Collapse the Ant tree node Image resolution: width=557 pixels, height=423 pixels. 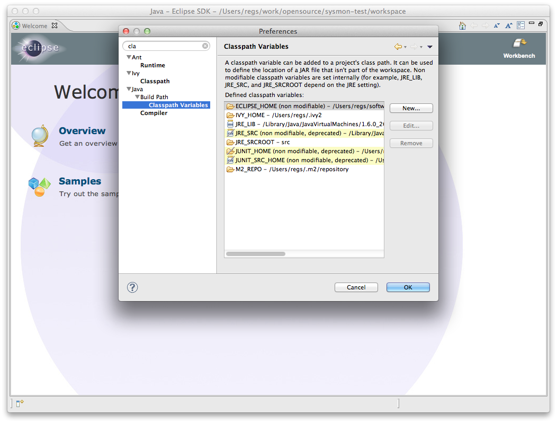(x=129, y=57)
